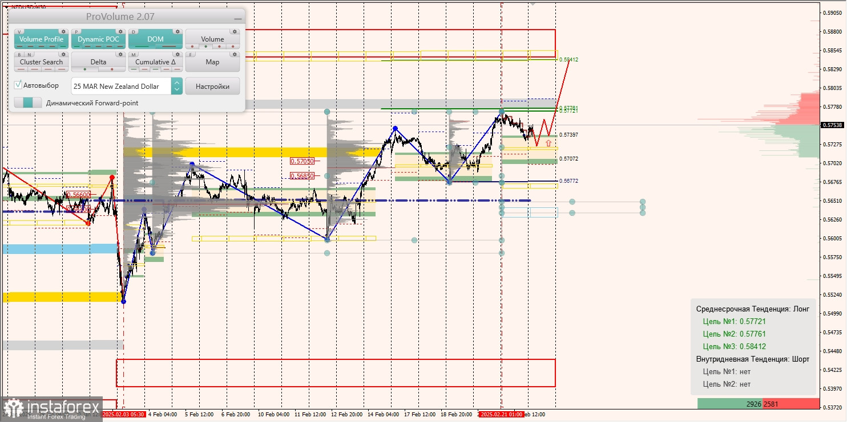Open Cluster Search gear settings
This screenshot has width=847, height=422.
tap(63, 55)
